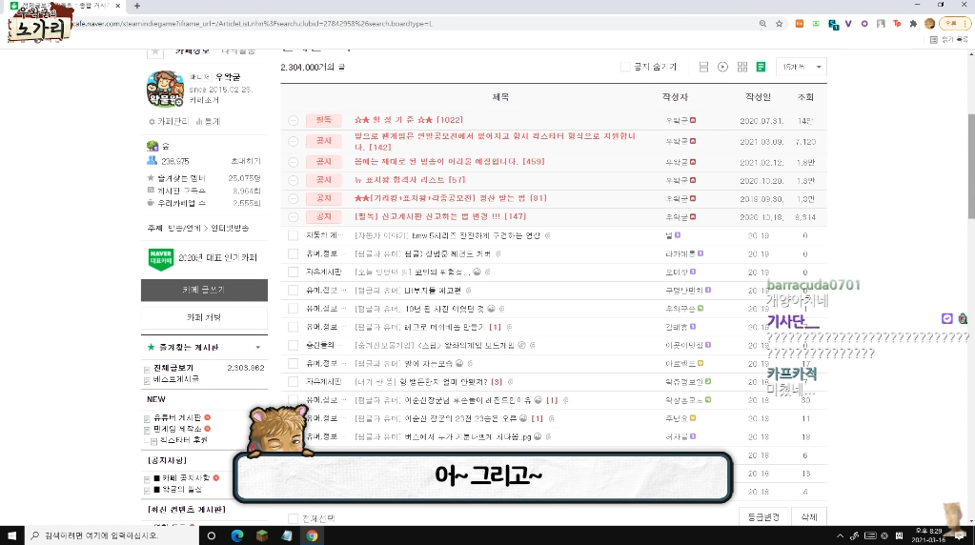Open 카페관리 with the gear icon
The height and width of the screenshot is (545, 975).
tap(168, 121)
